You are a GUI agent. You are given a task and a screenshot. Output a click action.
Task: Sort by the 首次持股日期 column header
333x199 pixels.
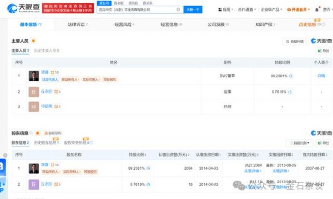point(315,155)
